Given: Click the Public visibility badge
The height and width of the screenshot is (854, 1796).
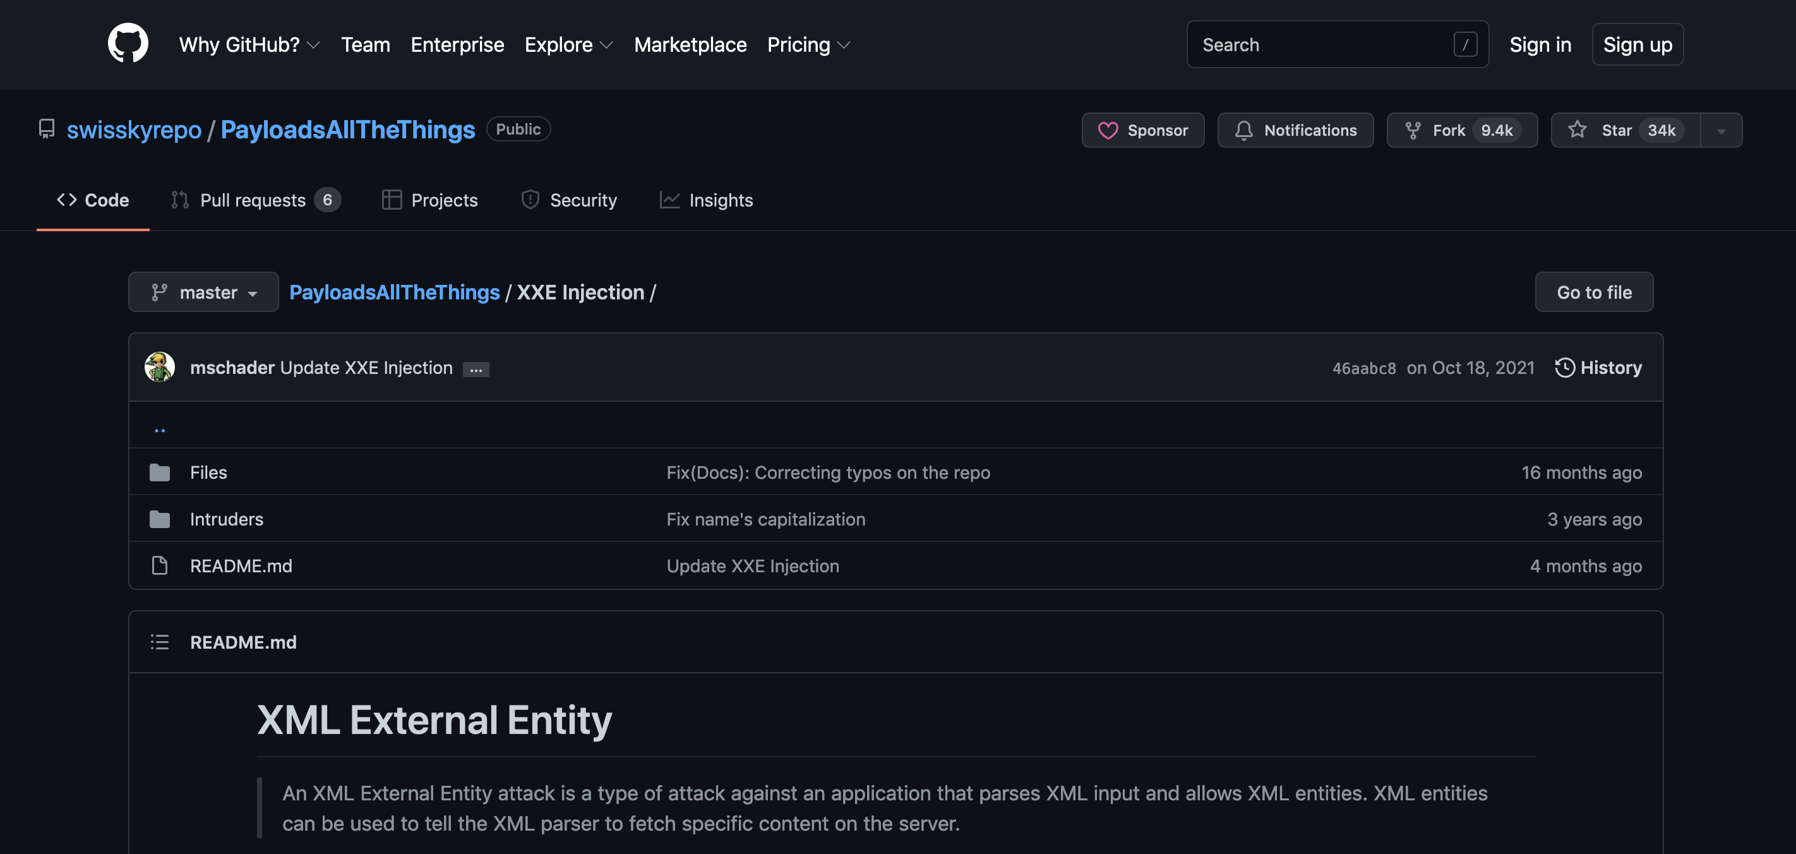Looking at the screenshot, I should click(518, 129).
